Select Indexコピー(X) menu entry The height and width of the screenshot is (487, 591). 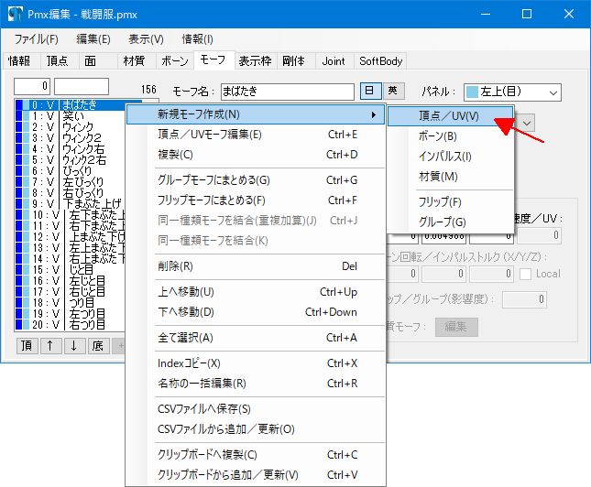(256, 363)
